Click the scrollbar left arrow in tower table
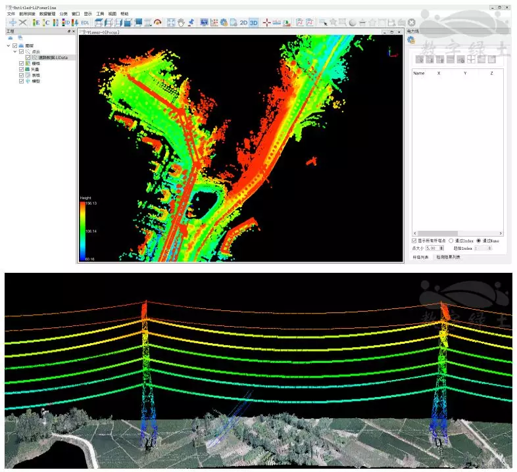Image resolution: width=517 pixels, height=472 pixels. tap(415, 233)
